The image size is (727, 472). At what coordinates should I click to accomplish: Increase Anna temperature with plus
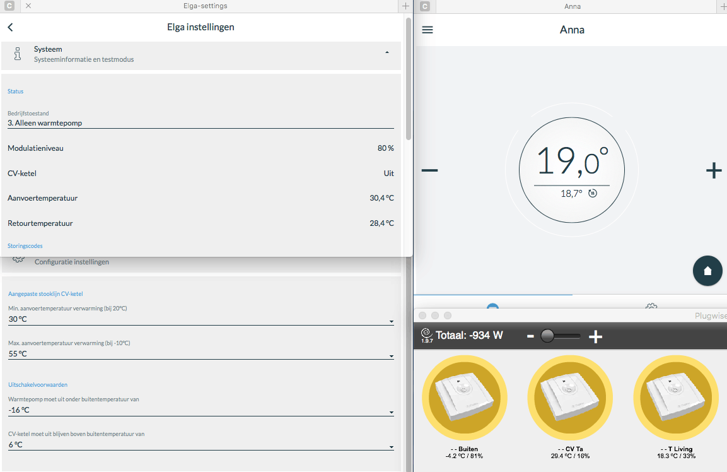coord(714,170)
